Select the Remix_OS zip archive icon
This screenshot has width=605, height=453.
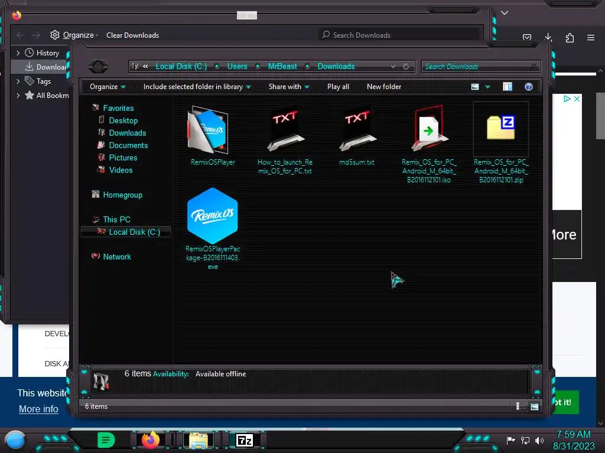point(501,127)
